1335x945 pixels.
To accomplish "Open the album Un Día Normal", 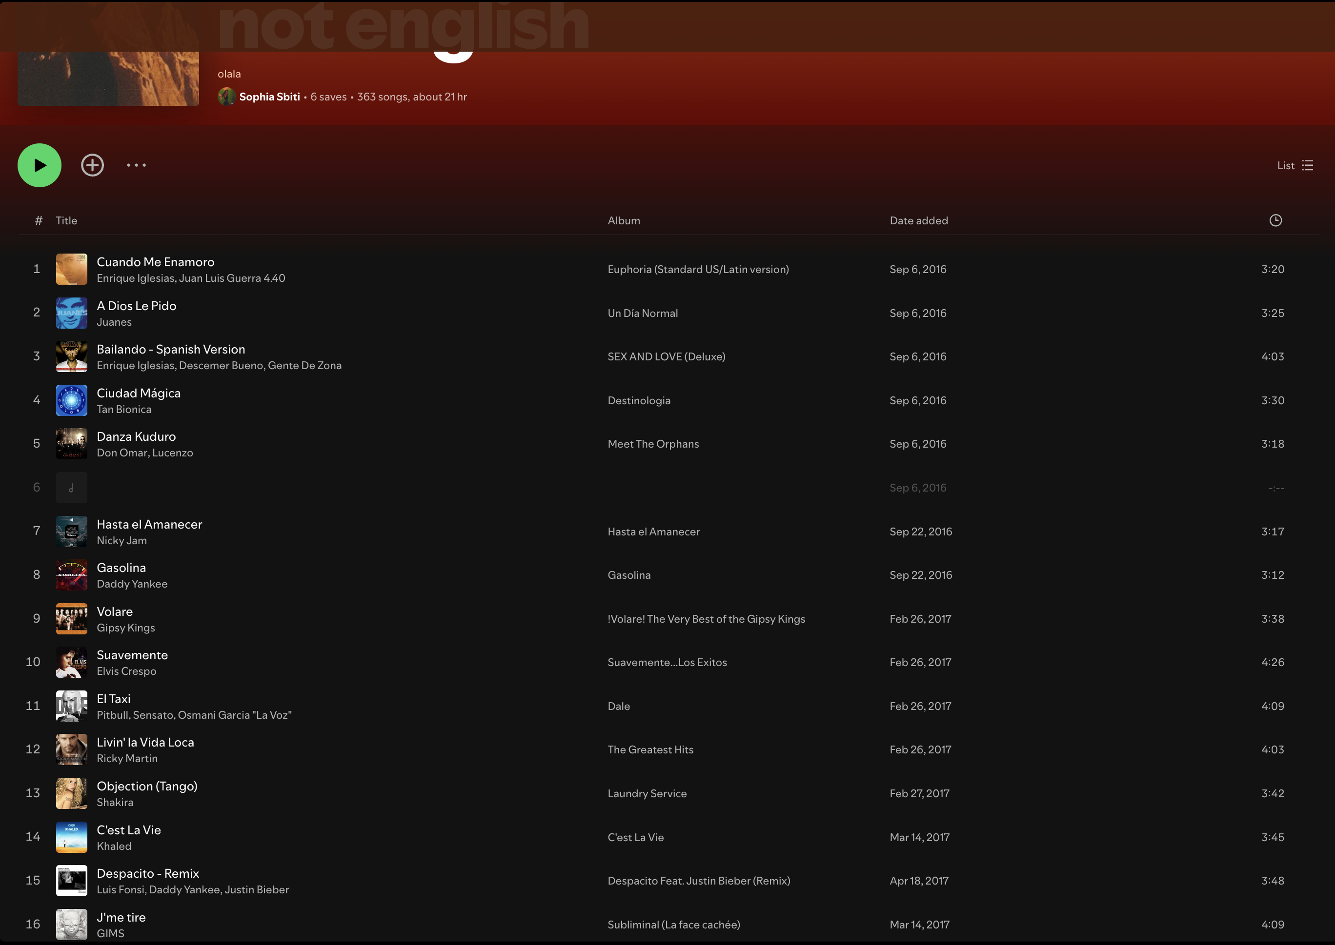I will [643, 313].
